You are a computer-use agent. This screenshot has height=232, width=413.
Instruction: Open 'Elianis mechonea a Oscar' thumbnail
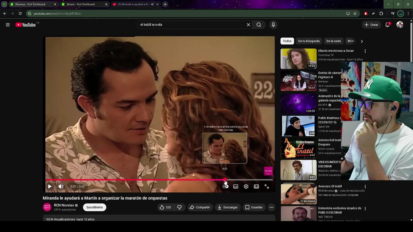298,59
